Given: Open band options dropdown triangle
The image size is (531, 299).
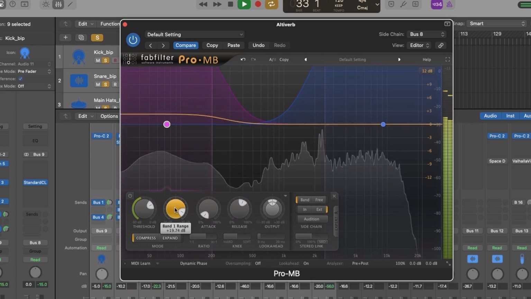Looking at the screenshot, I should (x=285, y=196).
